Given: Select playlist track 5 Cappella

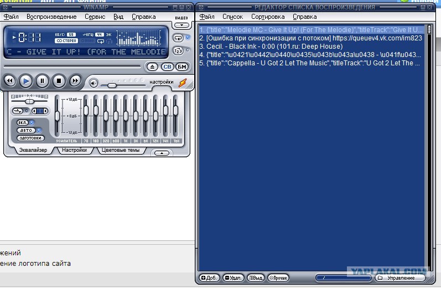Looking at the screenshot, I should coord(311,63).
